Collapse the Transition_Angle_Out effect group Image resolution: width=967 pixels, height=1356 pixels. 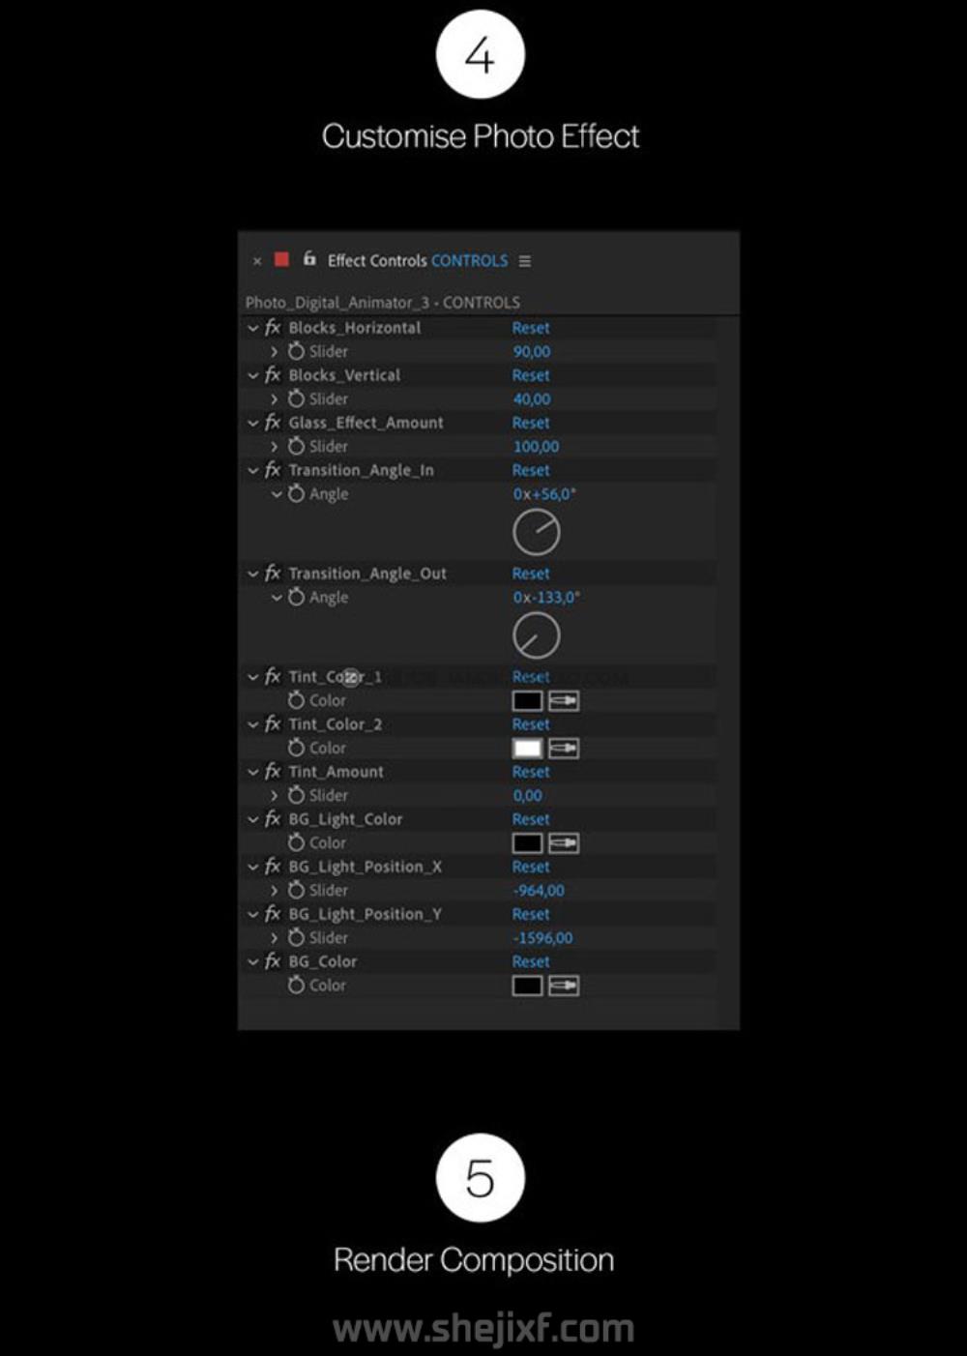pyautogui.click(x=253, y=574)
